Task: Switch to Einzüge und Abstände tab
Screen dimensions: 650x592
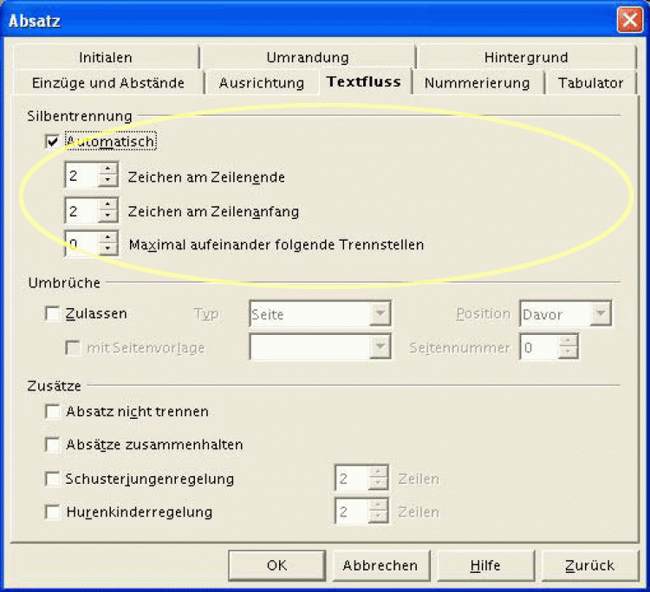Action: 107,83
